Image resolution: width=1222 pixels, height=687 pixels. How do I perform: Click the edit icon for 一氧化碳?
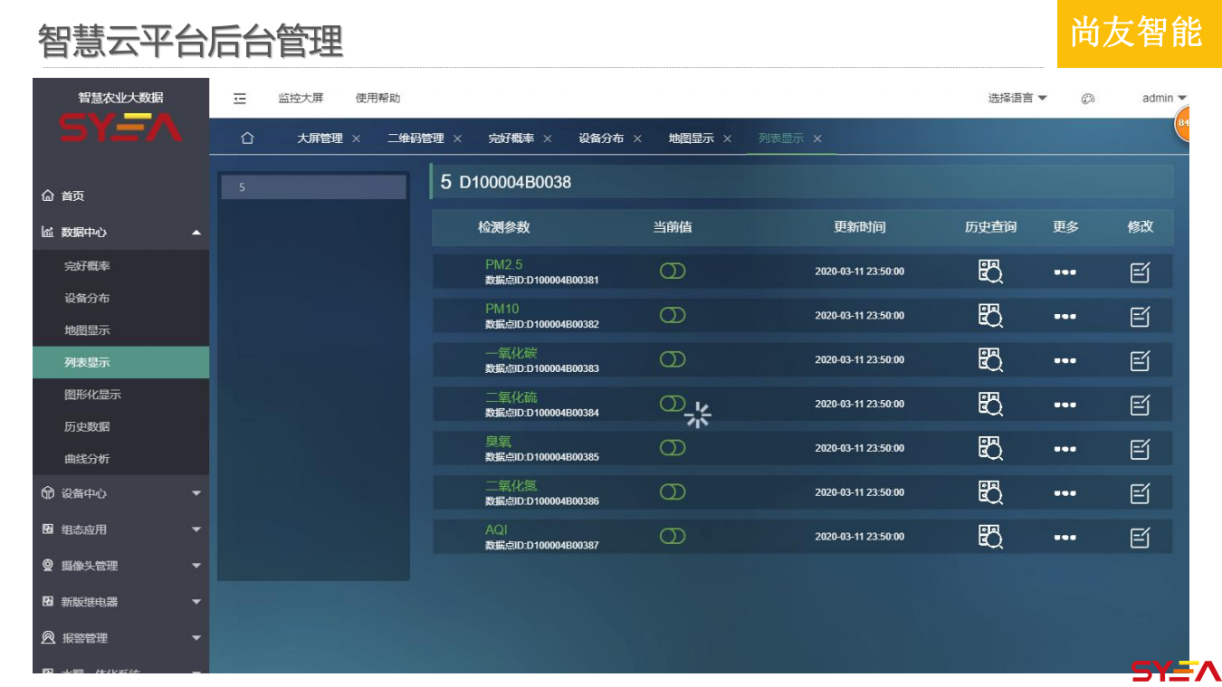(1141, 360)
